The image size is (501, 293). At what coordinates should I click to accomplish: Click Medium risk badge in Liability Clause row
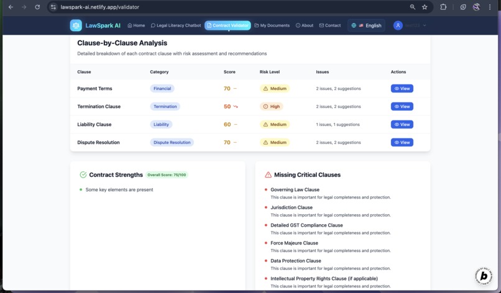click(x=275, y=125)
